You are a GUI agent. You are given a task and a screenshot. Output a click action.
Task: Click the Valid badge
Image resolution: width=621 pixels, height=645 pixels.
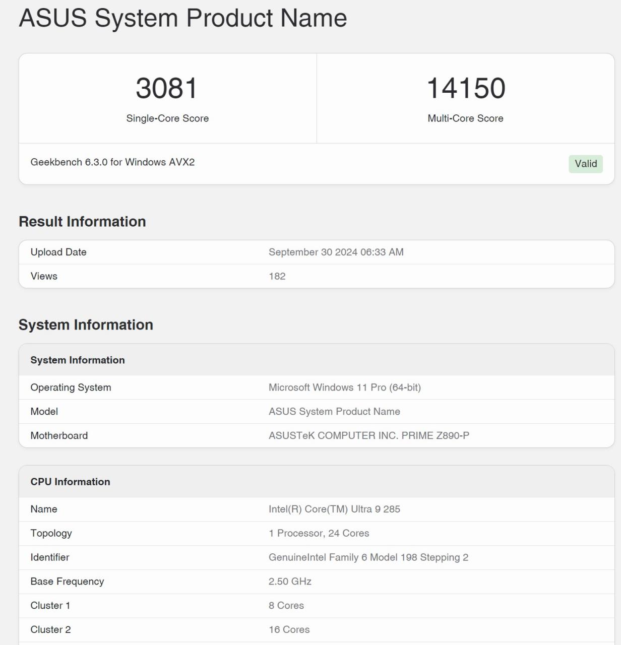coord(585,164)
